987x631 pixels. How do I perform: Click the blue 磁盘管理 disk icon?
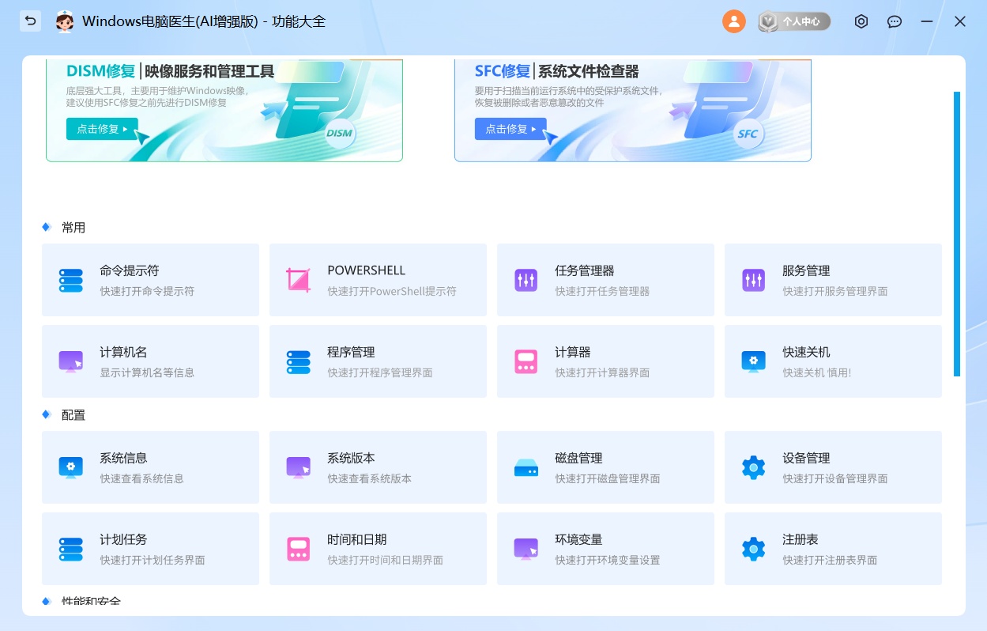(526, 468)
